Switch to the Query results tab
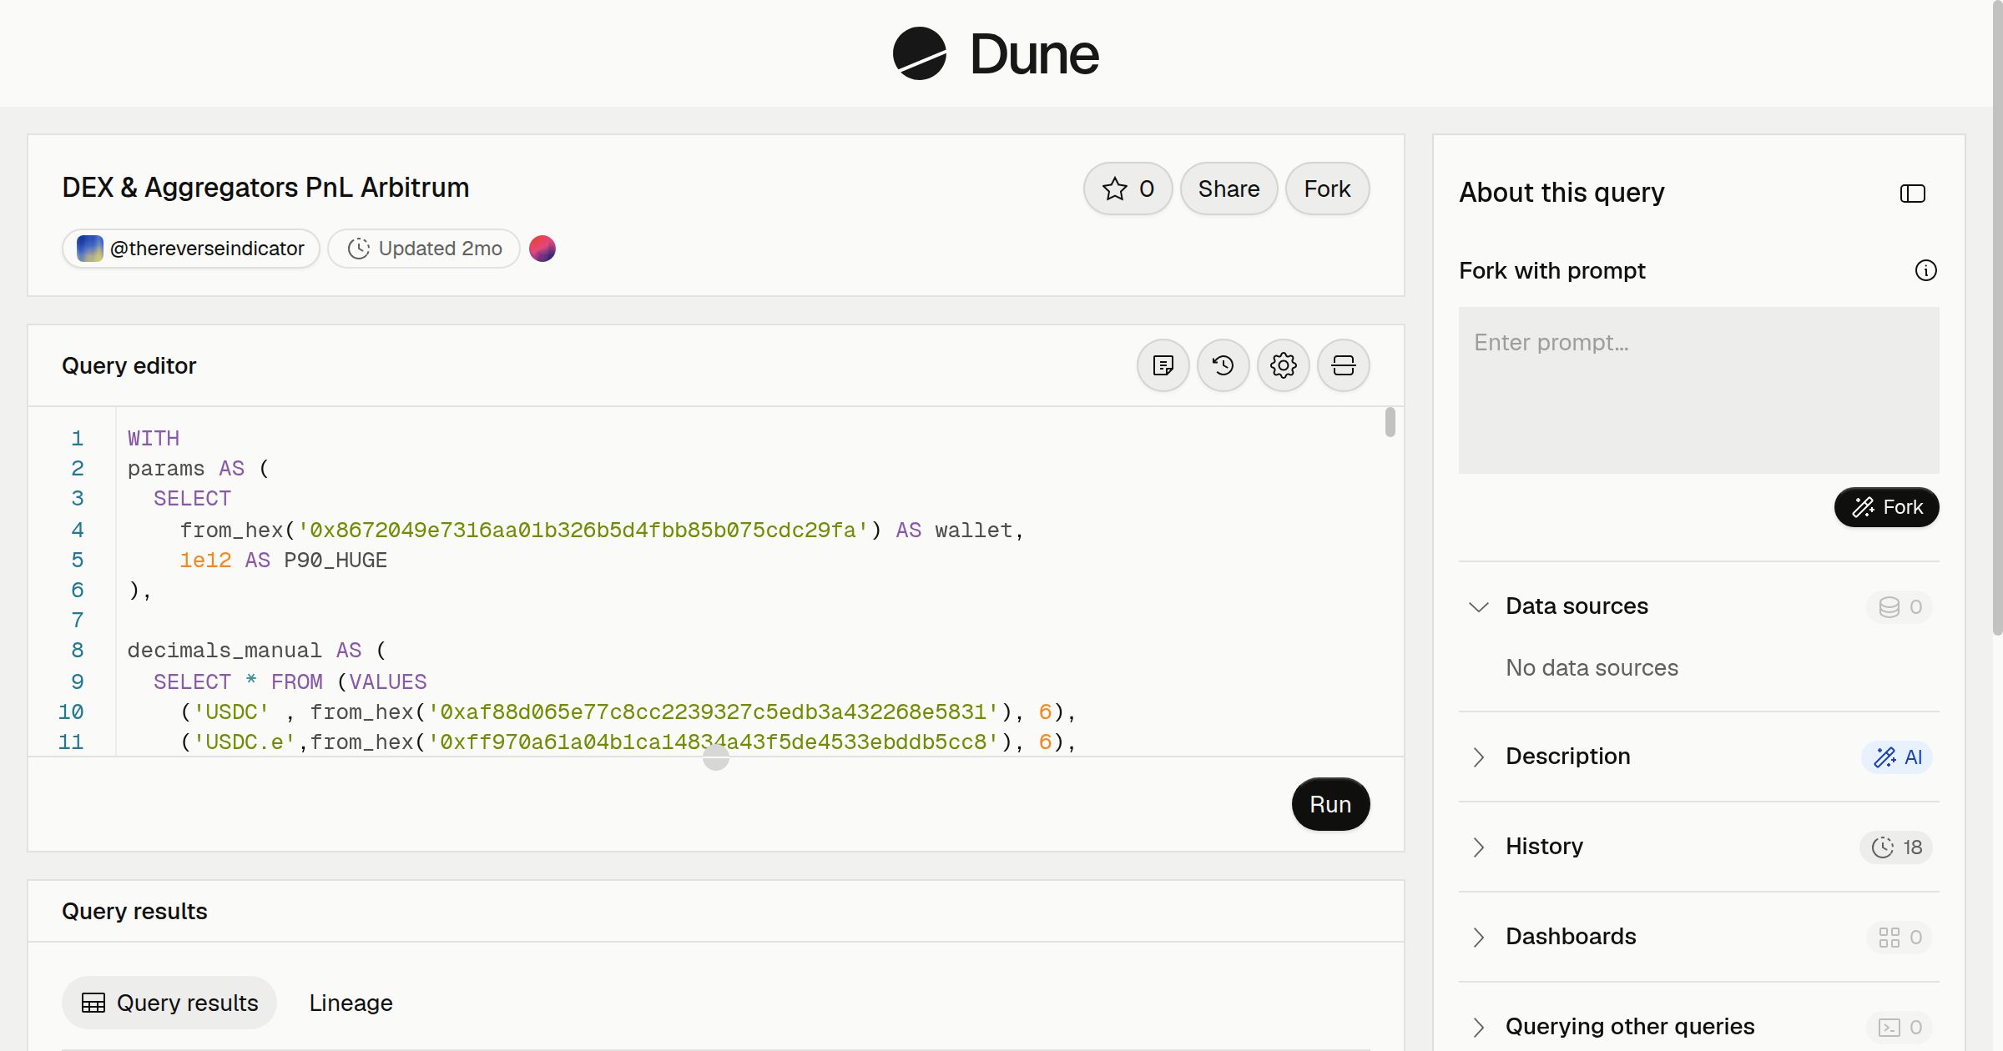Image resolution: width=2003 pixels, height=1051 pixels. 169,1003
